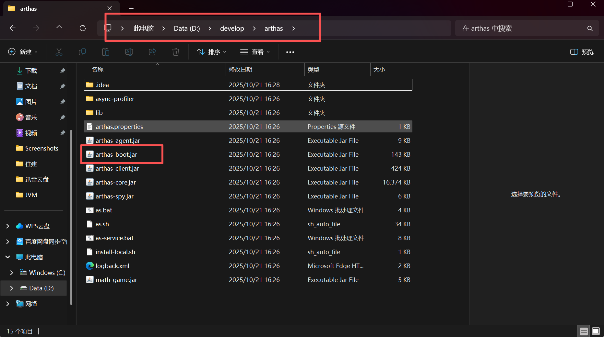The height and width of the screenshot is (337, 604).
Task: Unpin 文档 from quick access
Action: tap(63, 86)
